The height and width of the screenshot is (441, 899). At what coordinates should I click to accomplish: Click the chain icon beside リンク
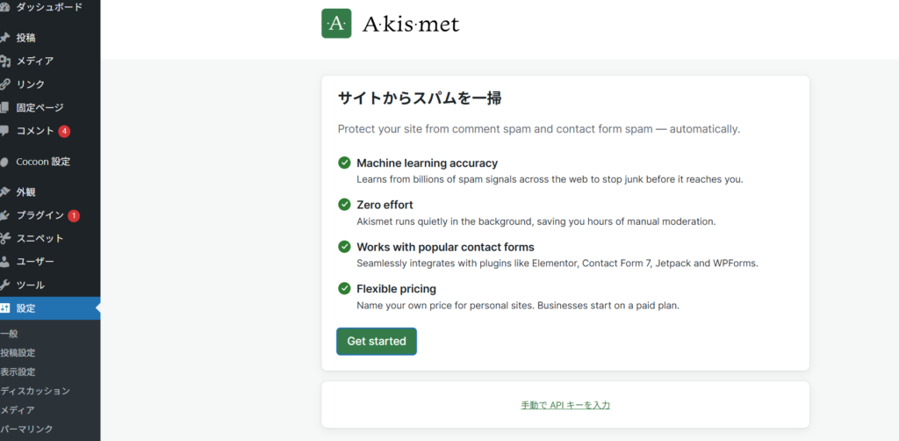pos(5,84)
